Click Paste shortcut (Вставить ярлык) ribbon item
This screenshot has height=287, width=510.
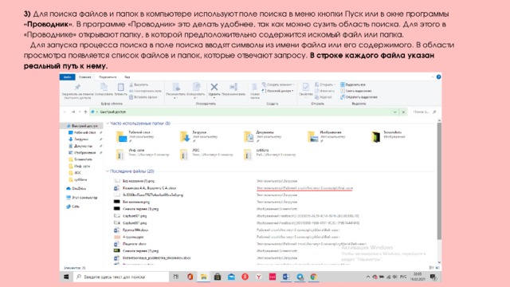point(143,97)
